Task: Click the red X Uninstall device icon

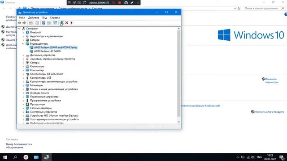Action: 67,23
